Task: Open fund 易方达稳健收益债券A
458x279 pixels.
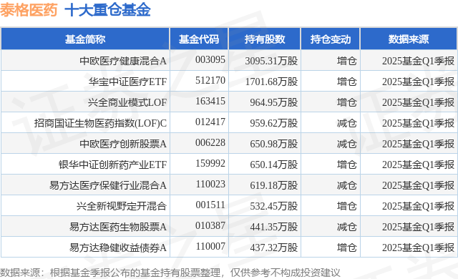Action: pos(117,248)
